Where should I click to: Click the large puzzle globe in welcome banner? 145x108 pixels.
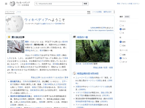point(14,24)
